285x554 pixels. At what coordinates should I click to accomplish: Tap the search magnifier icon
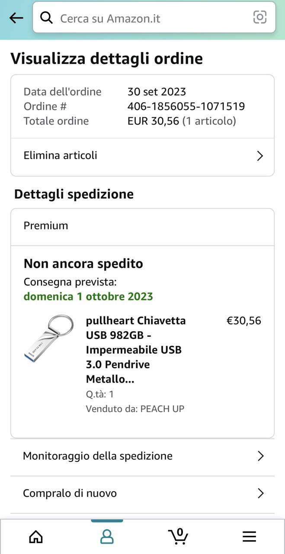click(46, 18)
